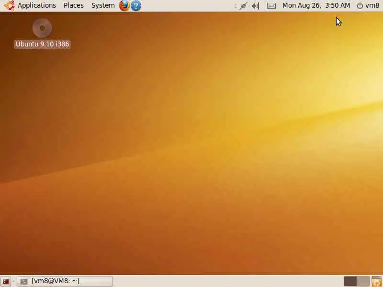Image resolution: width=383 pixels, height=287 pixels.
Task: Click the Show Desktop button
Action: pyautogui.click(x=6, y=281)
